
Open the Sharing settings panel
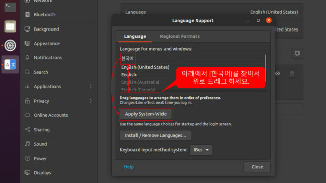[x=59, y=130]
